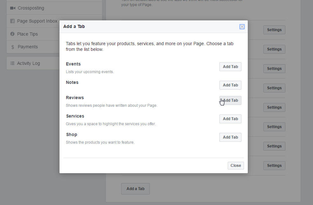The height and width of the screenshot is (205, 313).
Task: Add the Notes tab
Action: coord(230,85)
